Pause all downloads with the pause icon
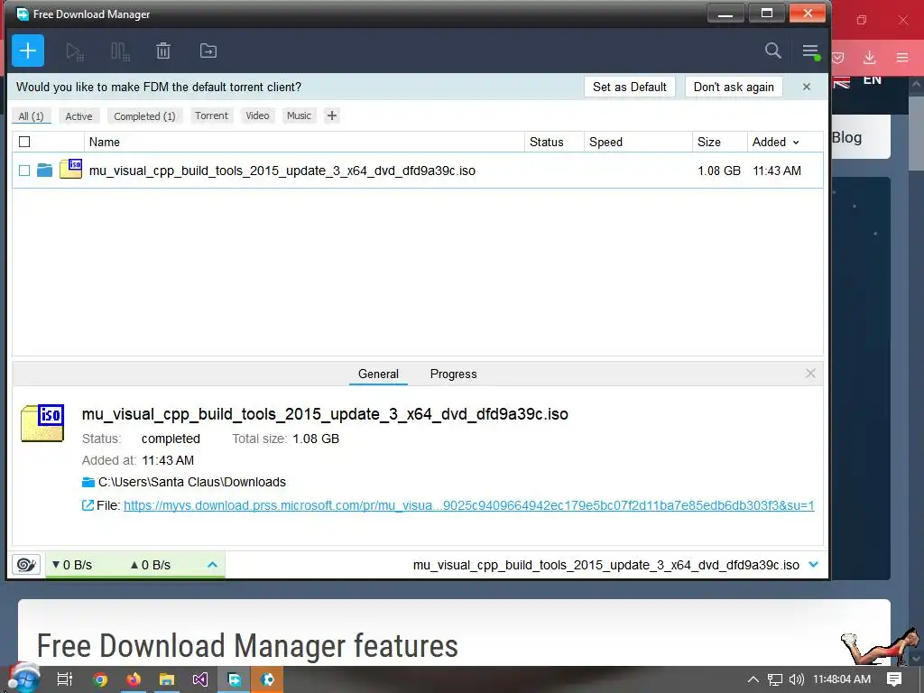Screen dimensions: 924x693 120,51
